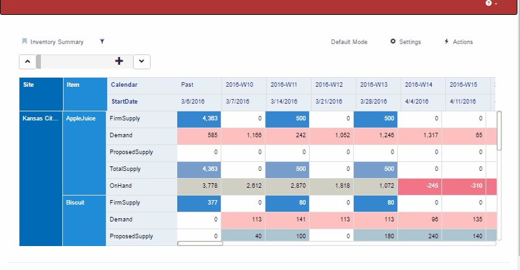
Task: Click the plus icon to add
Action: [x=119, y=61]
